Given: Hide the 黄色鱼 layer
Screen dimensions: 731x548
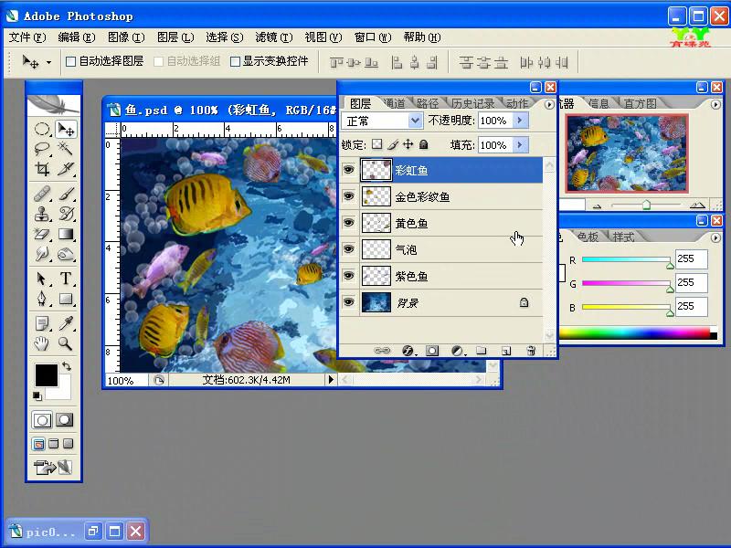Looking at the screenshot, I should click(x=348, y=222).
